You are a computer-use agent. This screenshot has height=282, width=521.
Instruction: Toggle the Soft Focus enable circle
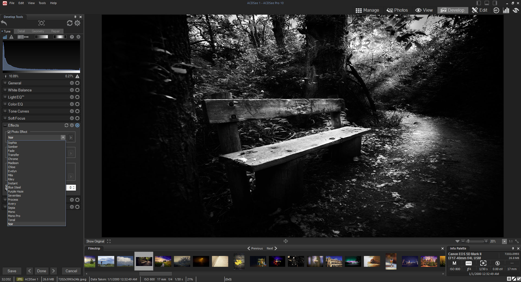point(77,118)
